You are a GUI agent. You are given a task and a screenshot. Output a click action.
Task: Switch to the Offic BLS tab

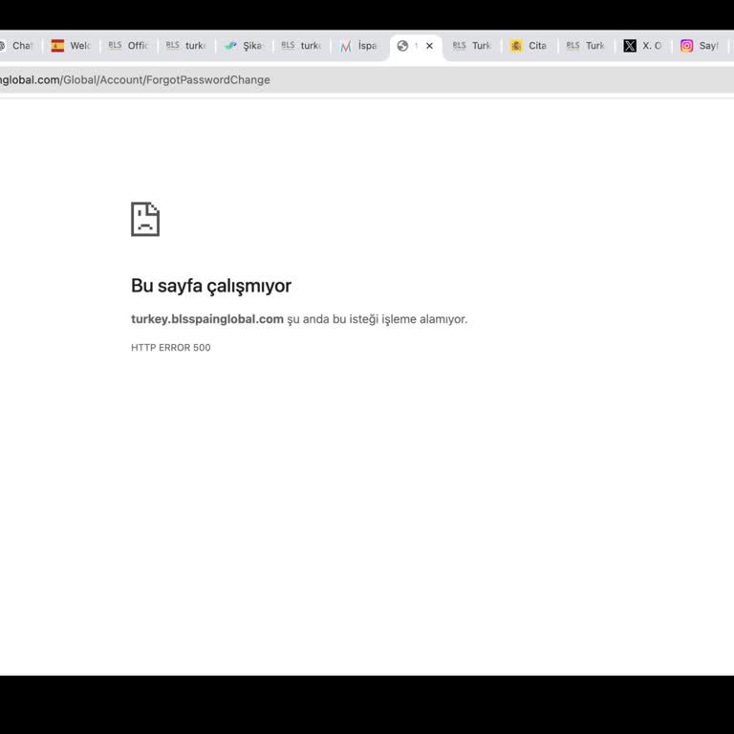[x=128, y=46]
